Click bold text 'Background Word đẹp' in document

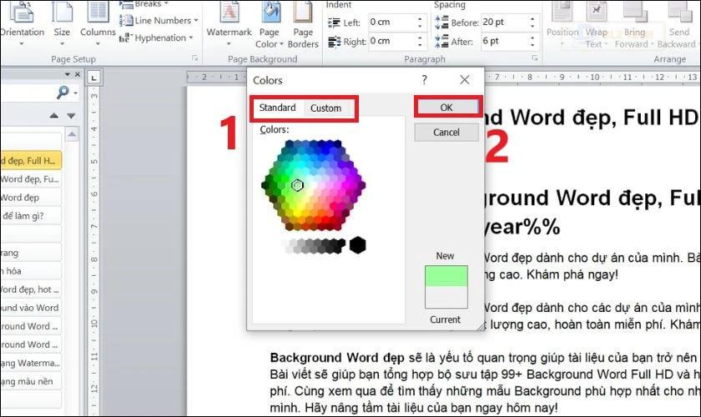336,358
